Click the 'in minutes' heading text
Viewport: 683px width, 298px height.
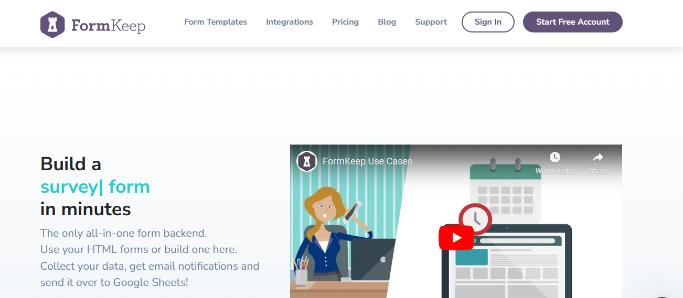[86, 209]
